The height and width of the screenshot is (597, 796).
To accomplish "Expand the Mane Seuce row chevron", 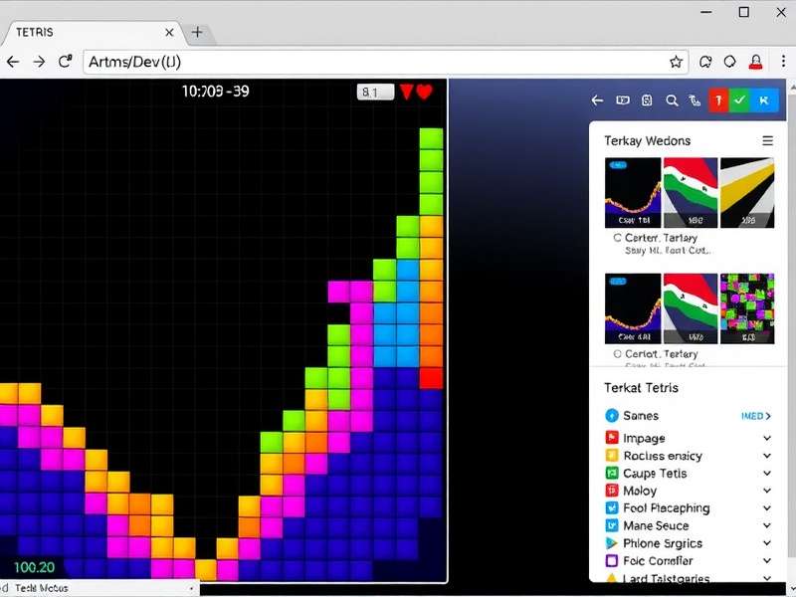I will point(767,525).
